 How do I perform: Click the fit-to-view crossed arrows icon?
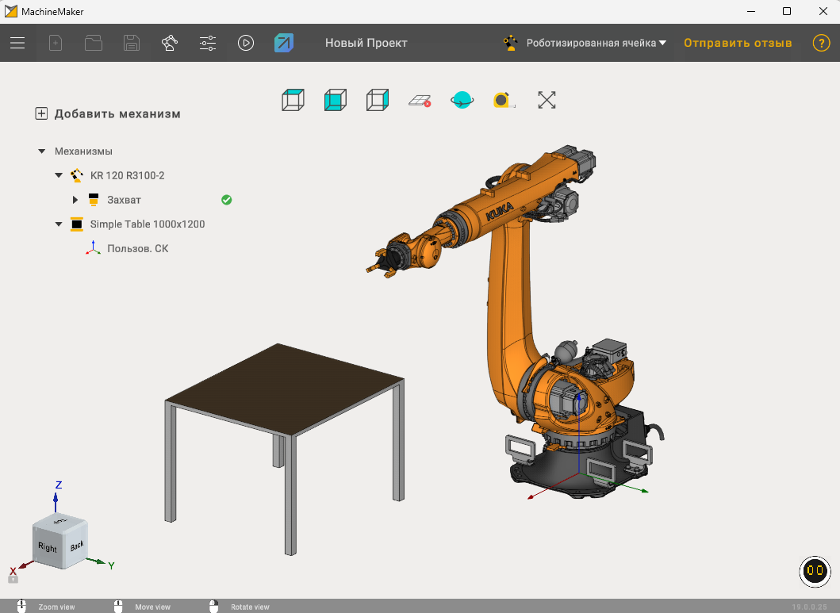pos(547,100)
